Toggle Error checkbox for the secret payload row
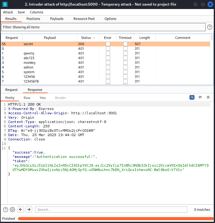This screenshot has width=215, height=223. tap(108, 44)
